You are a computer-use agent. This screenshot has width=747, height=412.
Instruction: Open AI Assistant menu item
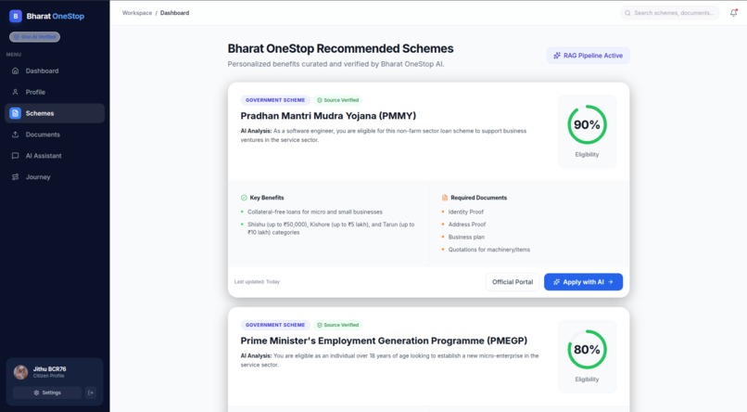coord(55,156)
